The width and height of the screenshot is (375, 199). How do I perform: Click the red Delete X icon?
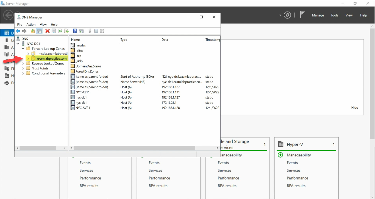[48, 31]
